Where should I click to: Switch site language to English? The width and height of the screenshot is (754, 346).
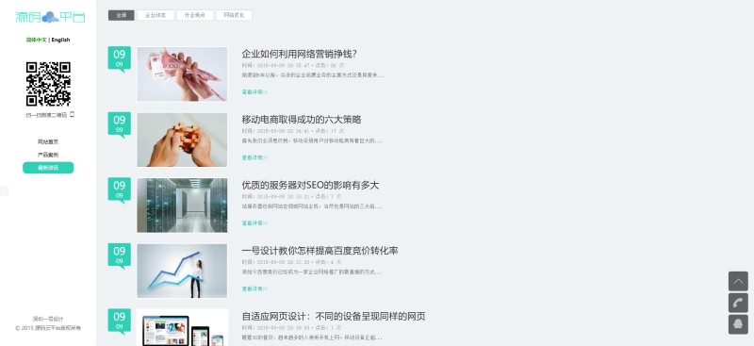[60, 40]
